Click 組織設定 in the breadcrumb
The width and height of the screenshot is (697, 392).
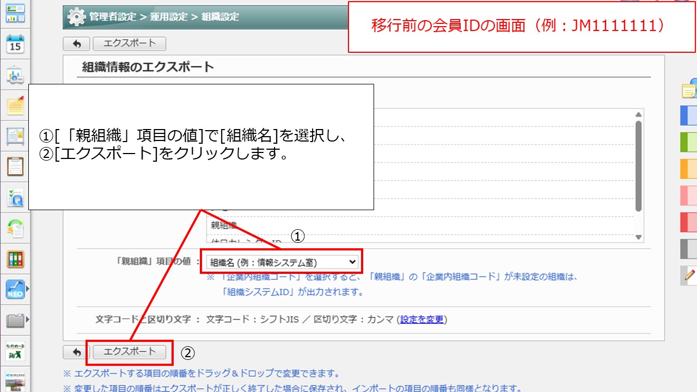pos(220,17)
